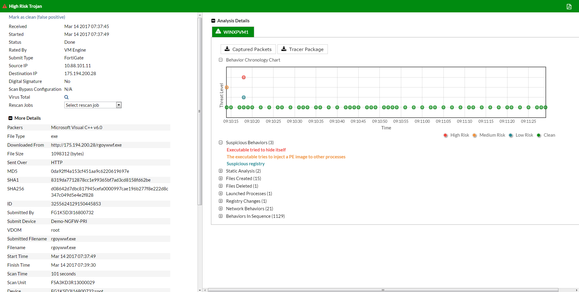The height and width of the screenshot is (292, 579).
Task: Click Scan Unit value FSA3KD3R13000029
Action: coord(73,283)
